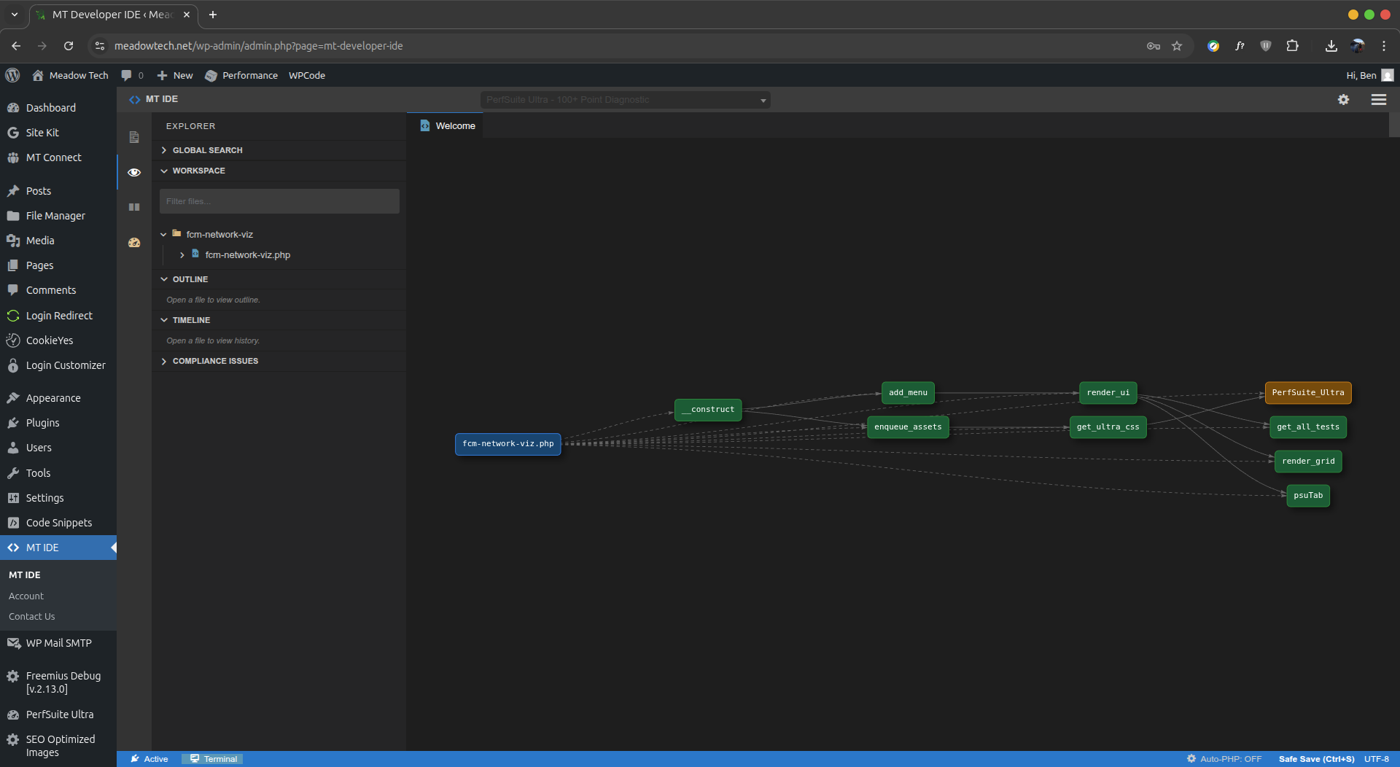
Task: Click Contact Us under MT IDE
Action: coord(31,616)
